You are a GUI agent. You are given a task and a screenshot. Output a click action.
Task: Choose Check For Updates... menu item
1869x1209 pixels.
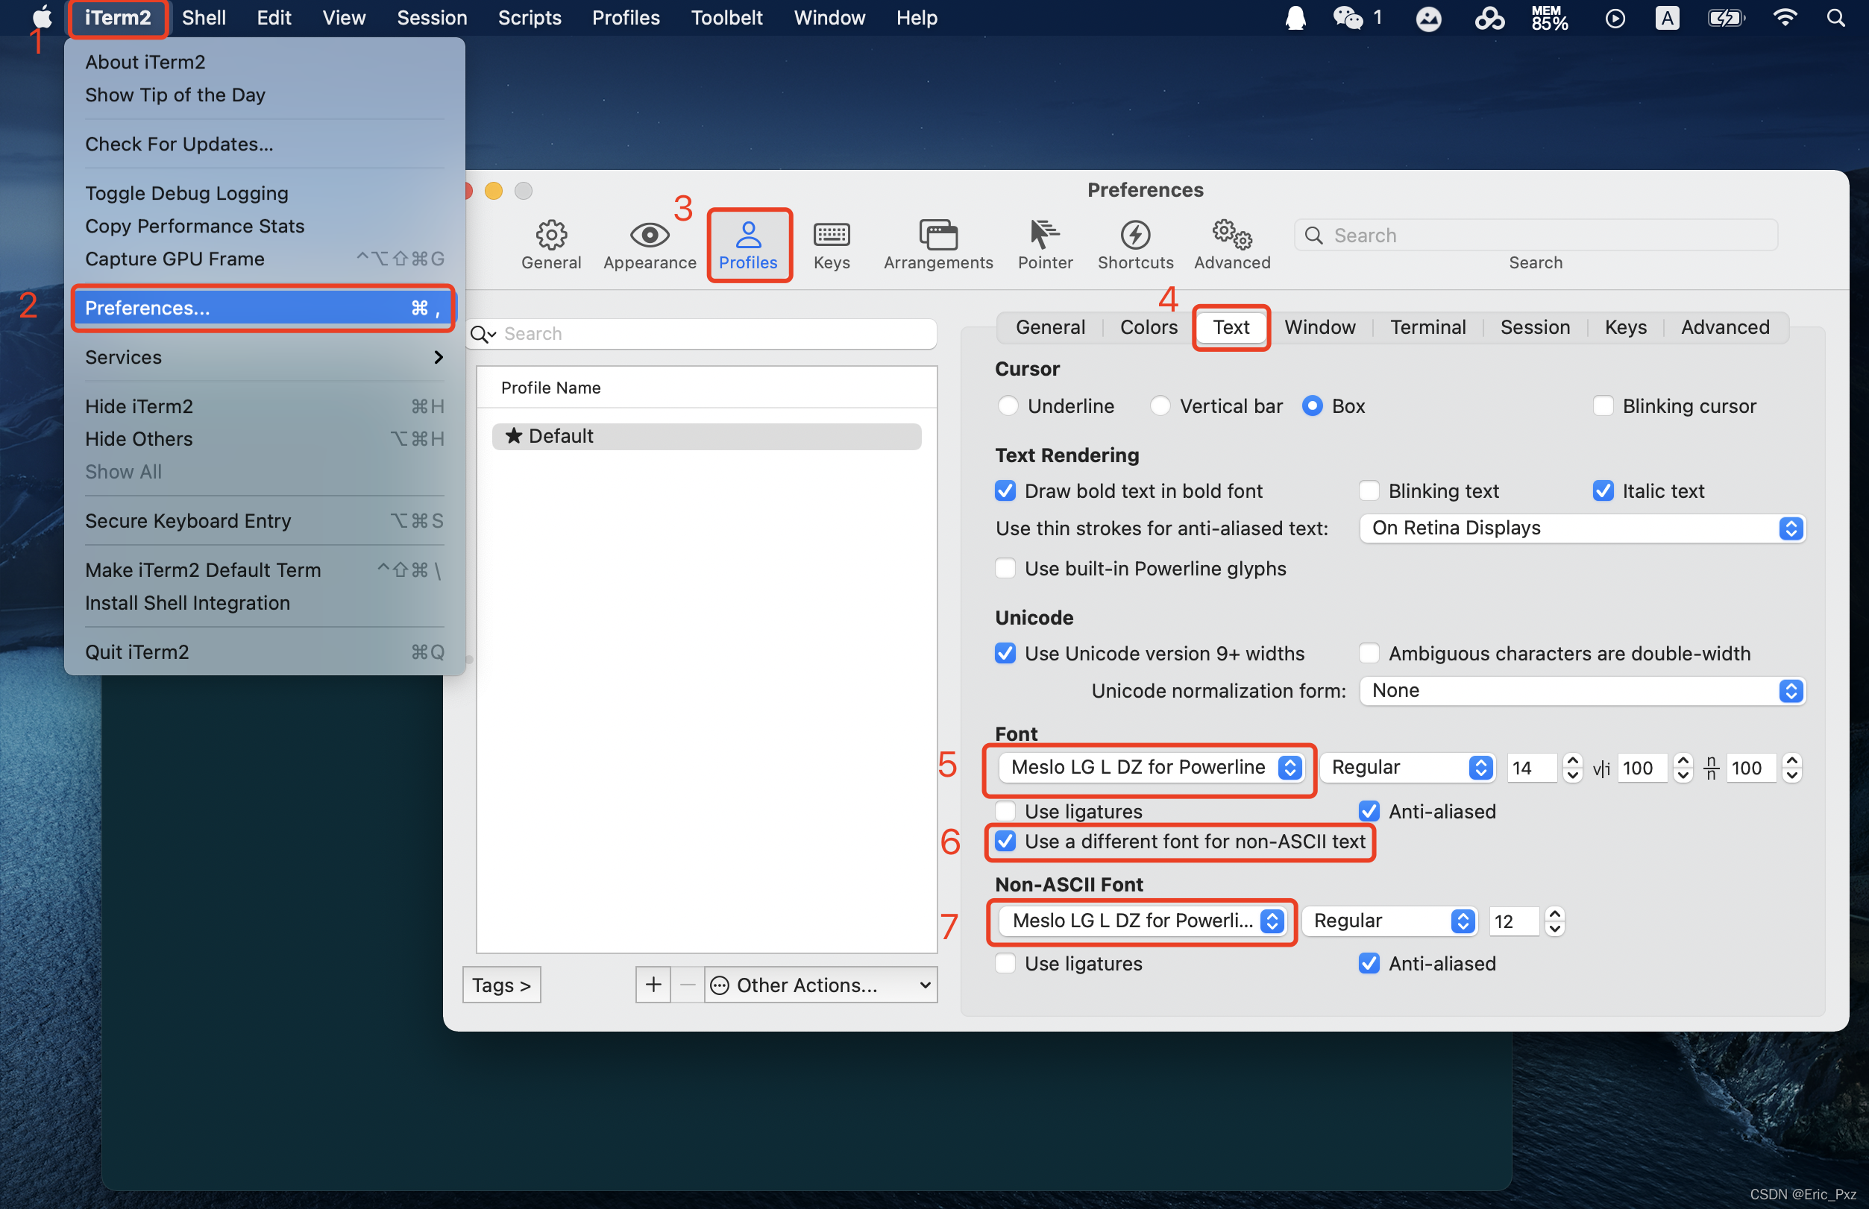coord(264,144)
